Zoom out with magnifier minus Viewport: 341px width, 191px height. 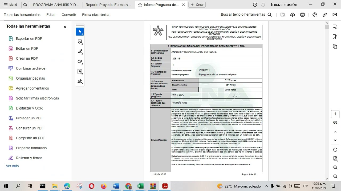[x=335, y=176]
